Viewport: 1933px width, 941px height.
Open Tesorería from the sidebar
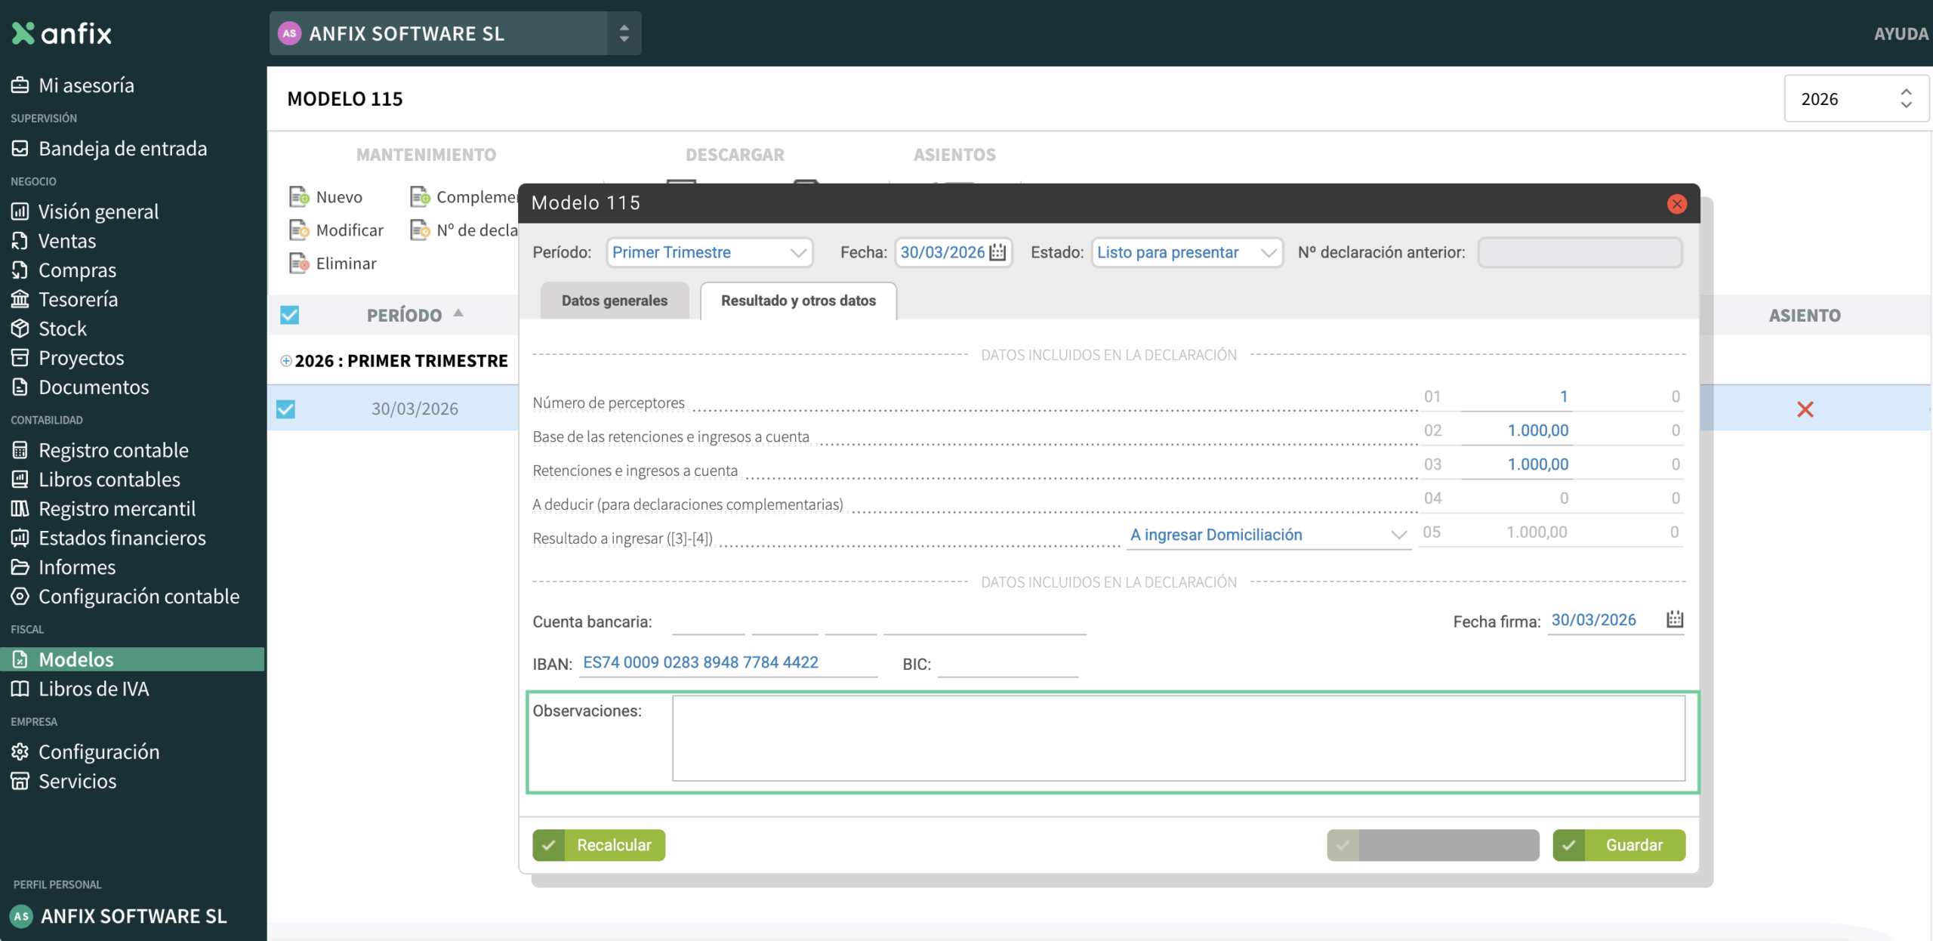click(78, 299)
